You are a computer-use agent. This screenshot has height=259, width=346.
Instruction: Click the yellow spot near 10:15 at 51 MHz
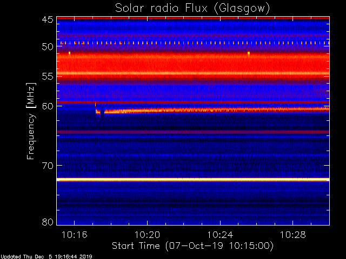(x=70, y=53)
